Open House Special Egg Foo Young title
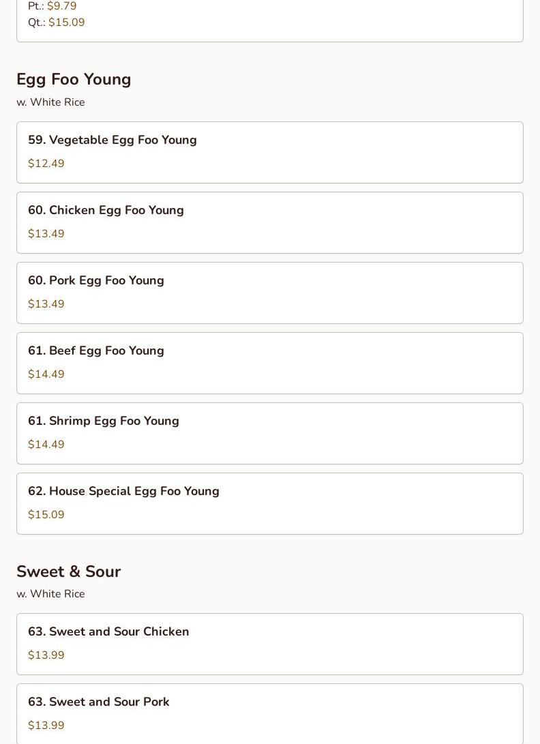The height and width of the screenshot is (744, 540). [x=123, y=491]
